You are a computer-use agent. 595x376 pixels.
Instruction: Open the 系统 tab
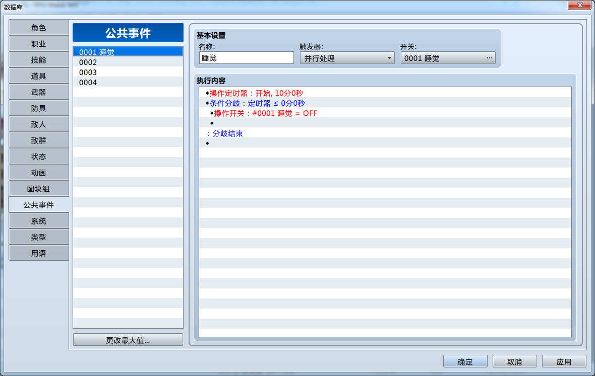(x=38, y=221)
